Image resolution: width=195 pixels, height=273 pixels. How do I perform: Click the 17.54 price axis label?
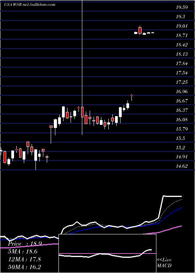tap(182, 73)
